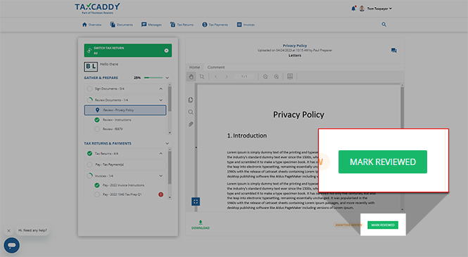Download the Privacy Policy document
Image resolution: width=468 pixels, height=257 pixels.
[201, 225]
